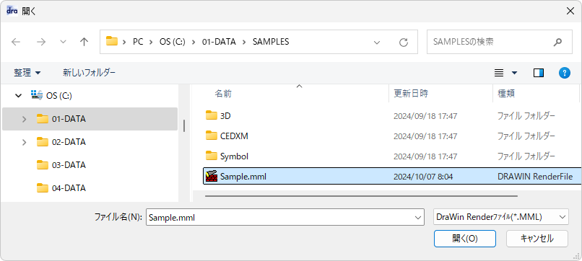This screenshot has width=582, height=261.
Task: Select 01-DATA in the address breadcrumb
Action: 219,42
